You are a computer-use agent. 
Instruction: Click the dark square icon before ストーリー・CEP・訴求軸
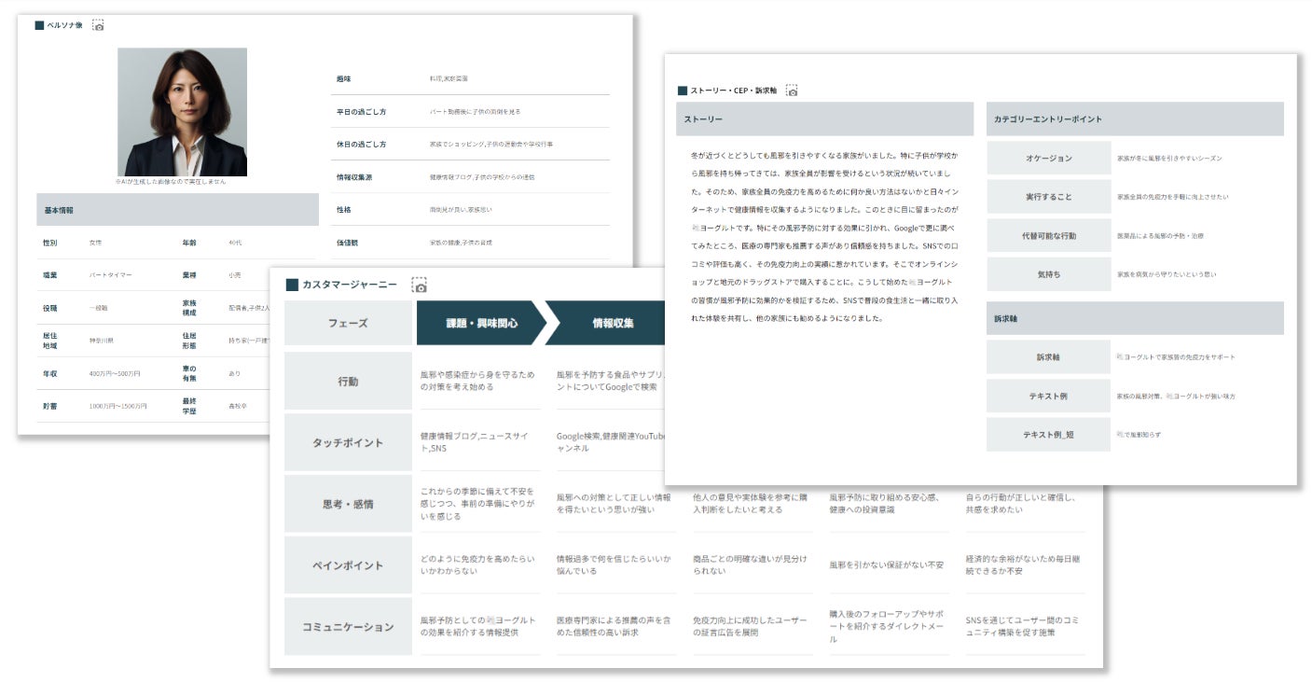pyautogui.click(x=683, y=90)
